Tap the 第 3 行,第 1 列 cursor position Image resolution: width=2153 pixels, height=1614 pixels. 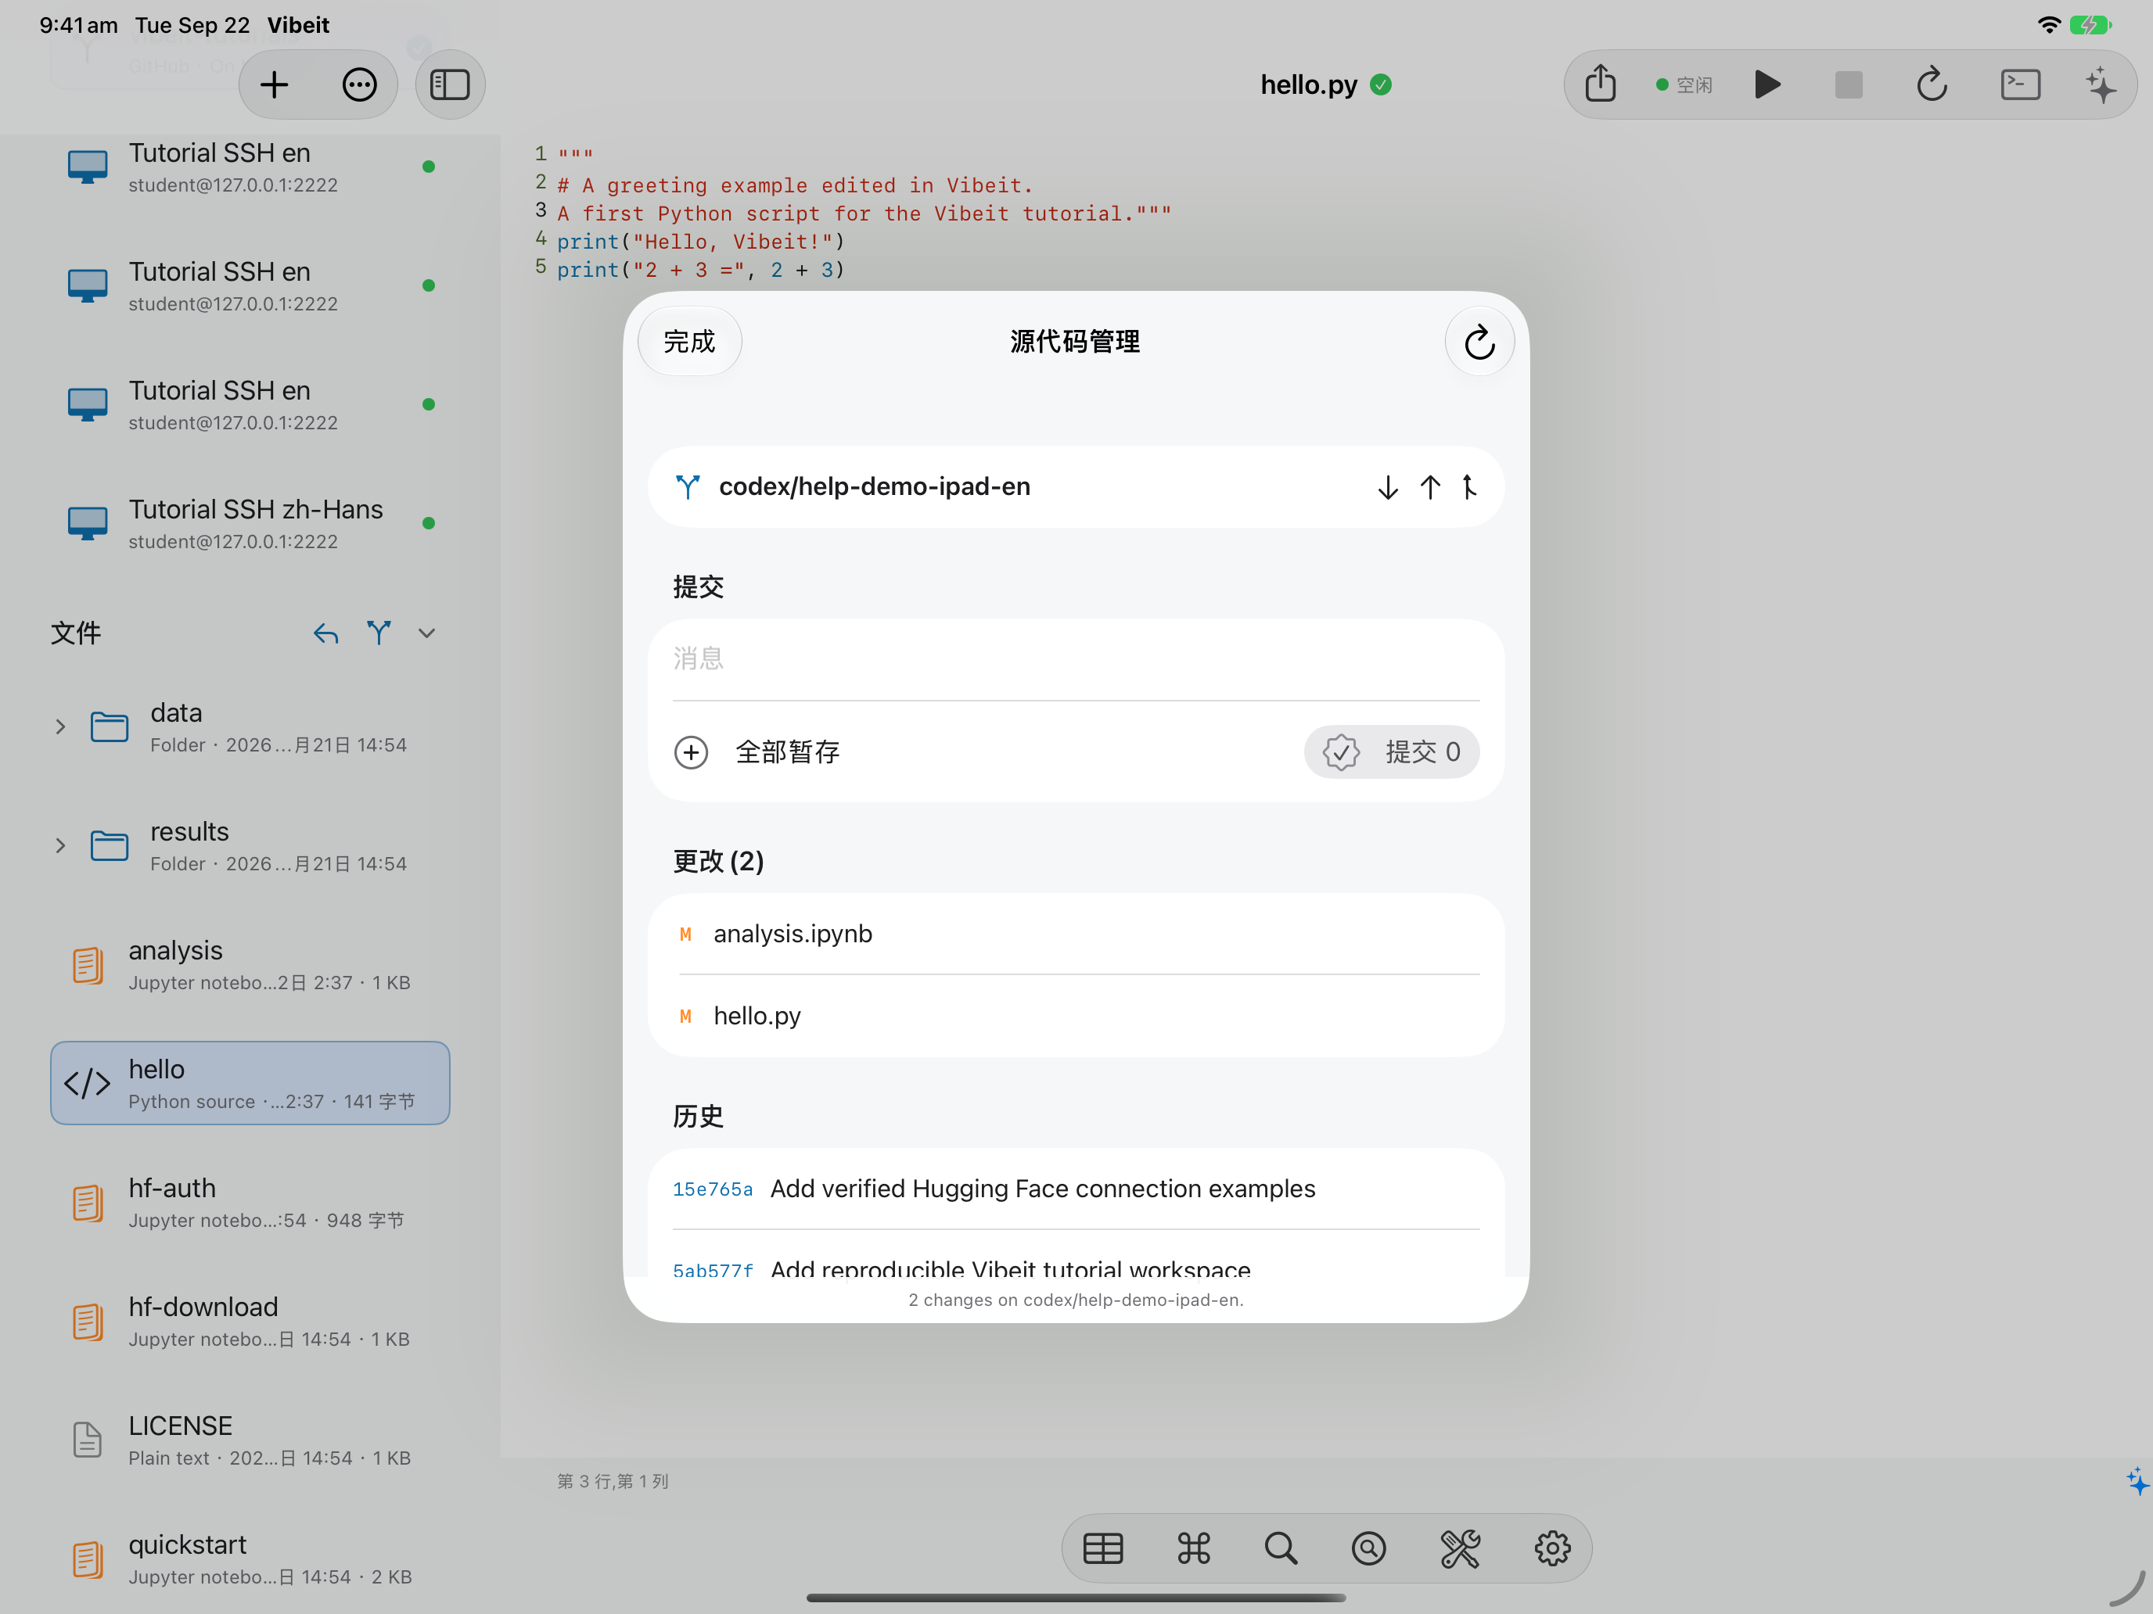click(613, 1481)
